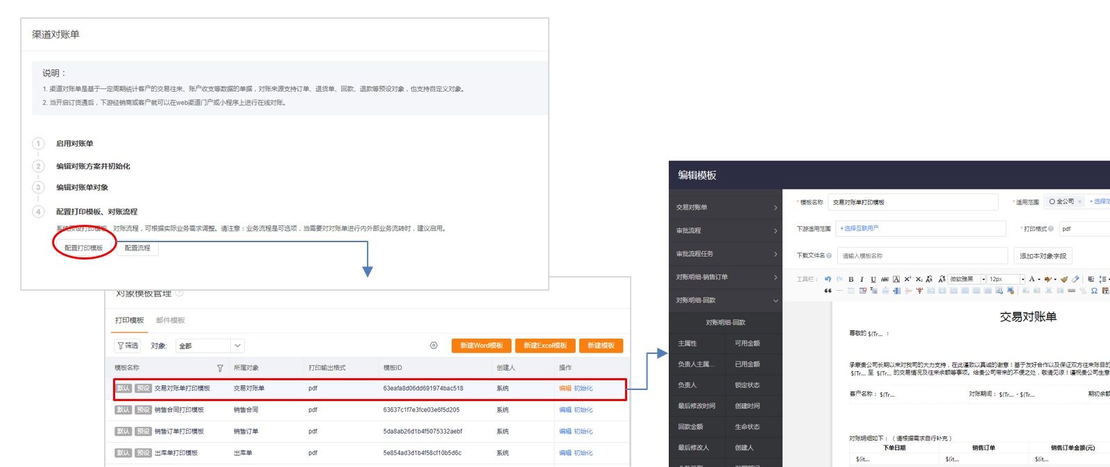Click help icon next to 下载文件名

click(x=829, y=255)
